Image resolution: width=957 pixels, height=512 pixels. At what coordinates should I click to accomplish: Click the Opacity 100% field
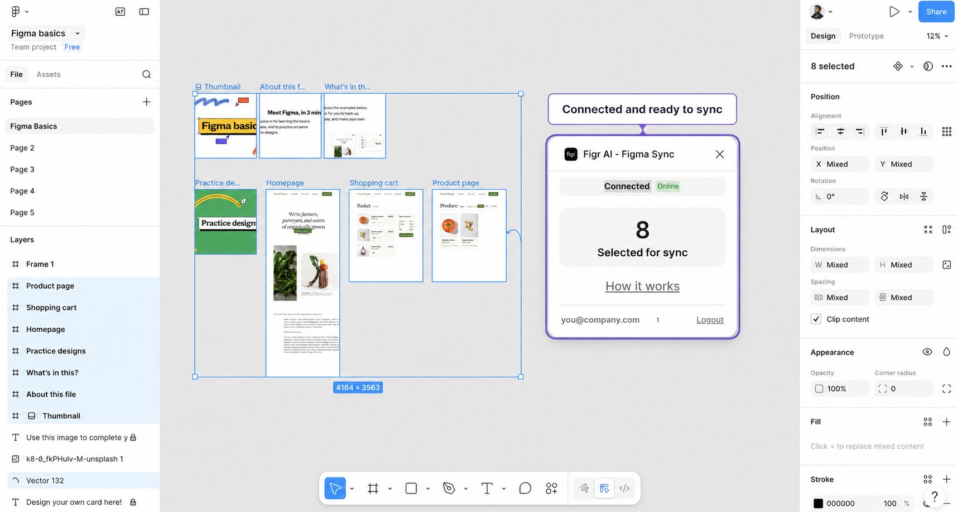(840, 389)
